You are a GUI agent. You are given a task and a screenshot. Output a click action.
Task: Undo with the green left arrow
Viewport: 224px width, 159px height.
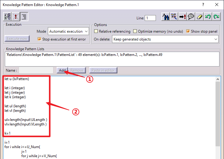point(208,17)
